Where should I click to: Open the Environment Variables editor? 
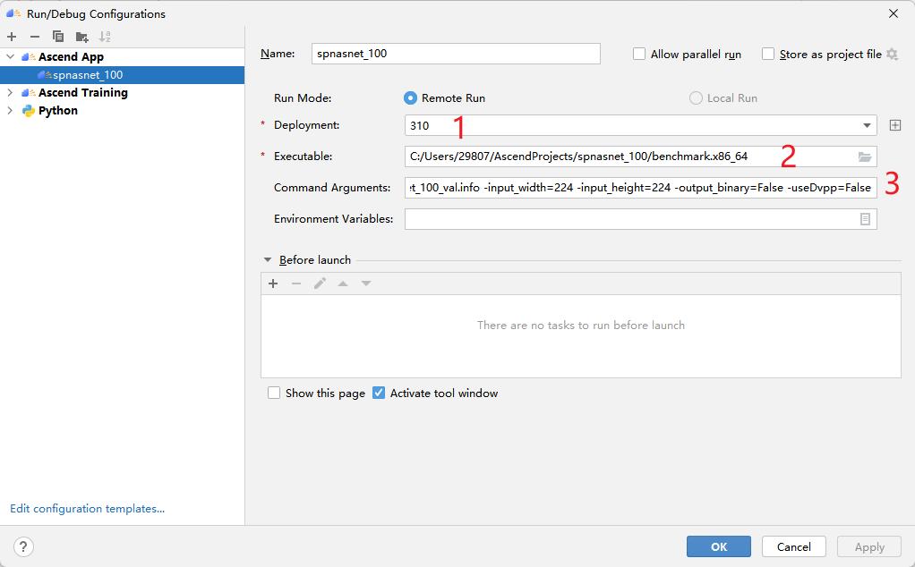(865, 218)
